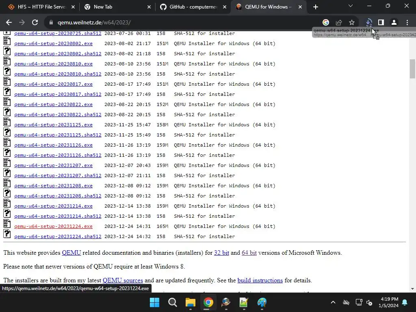The width and height of the screenshot is (416, 312).
Task: Switch to GitHub computernewb tab
Action: click(193, 7)
